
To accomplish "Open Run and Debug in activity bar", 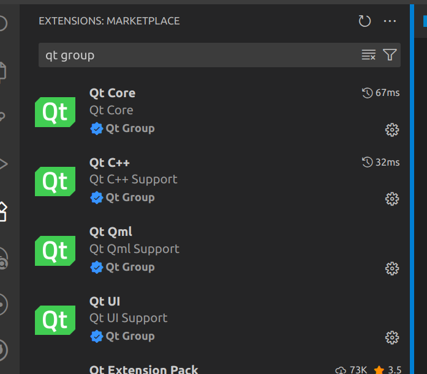I will click(3, 163).
